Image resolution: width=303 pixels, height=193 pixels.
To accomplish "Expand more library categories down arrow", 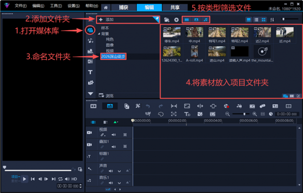I will point(90,93).
